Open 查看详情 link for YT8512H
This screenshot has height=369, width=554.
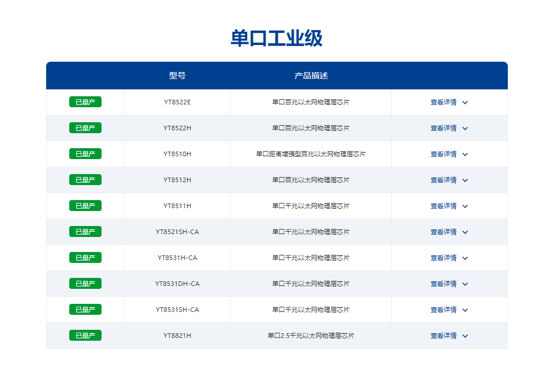point(443,180)
